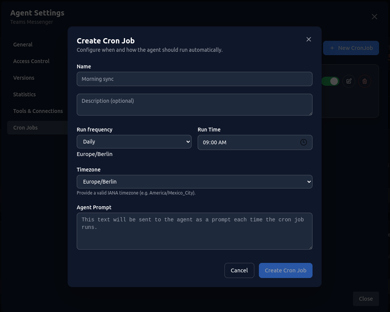Click the edit pencil icon on cron job card

pyautogui.click(x=349, y=81)
